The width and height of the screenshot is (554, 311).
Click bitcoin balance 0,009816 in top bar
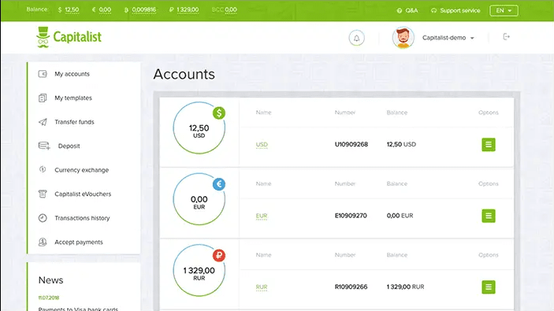(x=144, y=10)
